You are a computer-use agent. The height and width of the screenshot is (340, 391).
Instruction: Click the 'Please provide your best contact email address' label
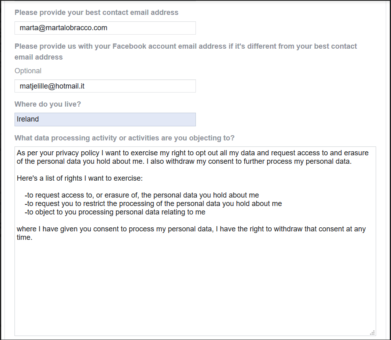point(96,12)
